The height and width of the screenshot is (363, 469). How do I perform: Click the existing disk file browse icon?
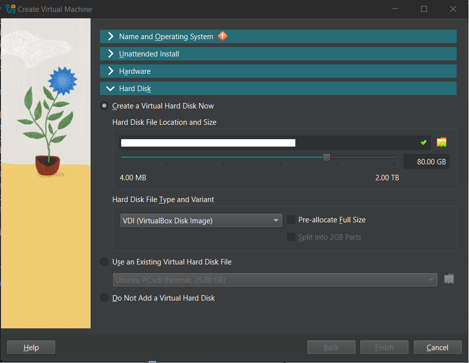pyautogui.click(x=449, y=279)
